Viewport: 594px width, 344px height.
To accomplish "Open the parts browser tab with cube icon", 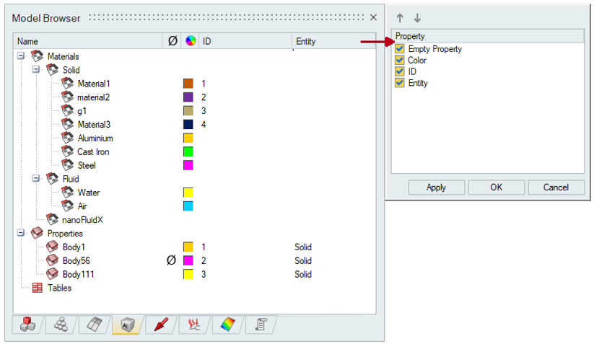I will click(x=27, y=325).
